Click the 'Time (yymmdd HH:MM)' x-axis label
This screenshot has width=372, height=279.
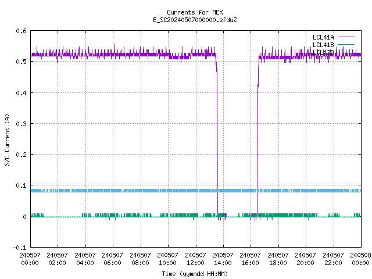point(195,274)
